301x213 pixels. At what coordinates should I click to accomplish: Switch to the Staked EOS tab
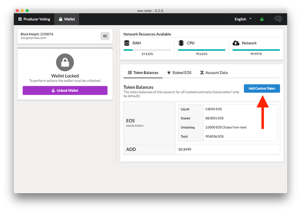pyautogui.click(x=179, y=73)
